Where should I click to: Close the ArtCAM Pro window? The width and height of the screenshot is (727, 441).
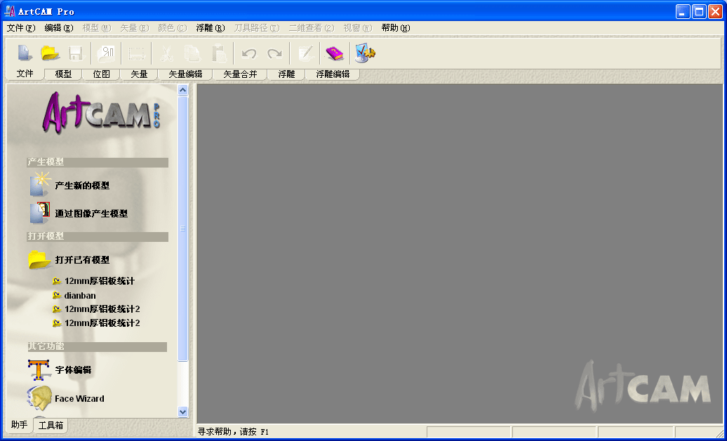[x=715, y=12]
